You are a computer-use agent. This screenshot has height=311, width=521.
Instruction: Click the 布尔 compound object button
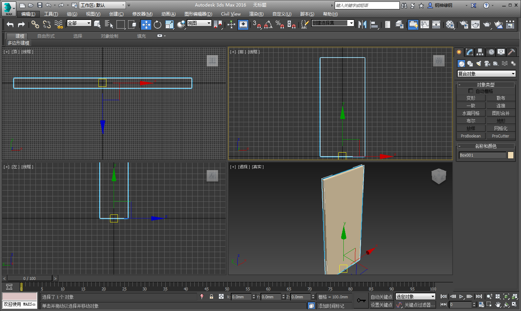[x=471, y=121]
